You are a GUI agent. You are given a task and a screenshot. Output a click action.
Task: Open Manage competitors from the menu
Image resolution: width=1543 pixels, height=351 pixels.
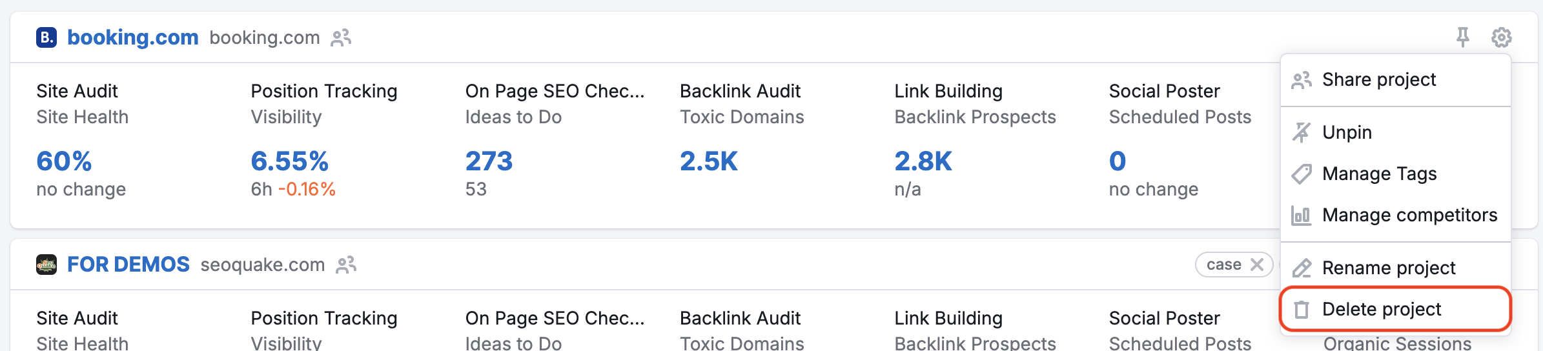pyautogui.click(x=1409, y=216)
